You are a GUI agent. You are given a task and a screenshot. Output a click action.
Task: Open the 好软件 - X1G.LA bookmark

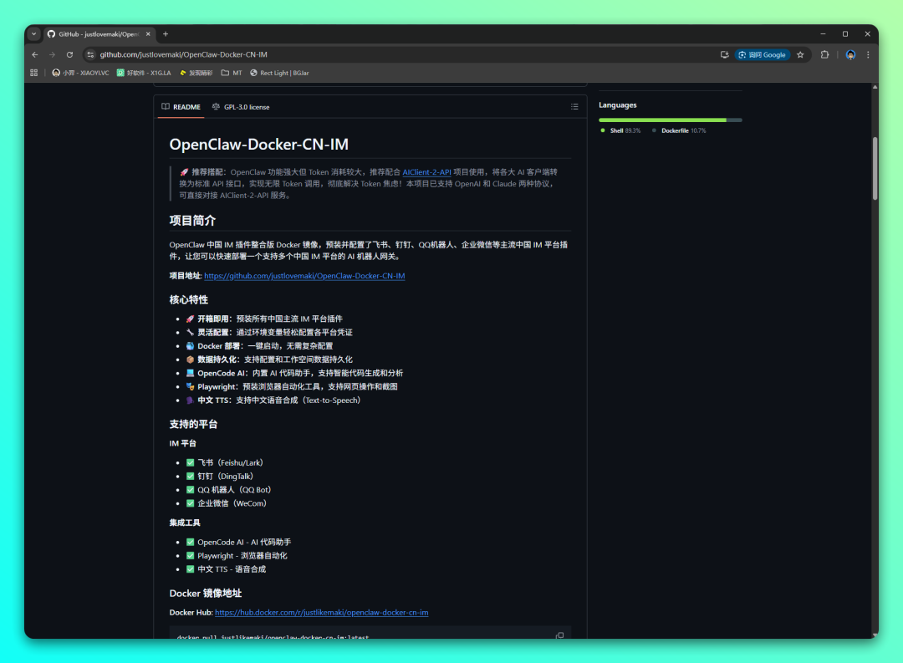[x=144, y=73]
